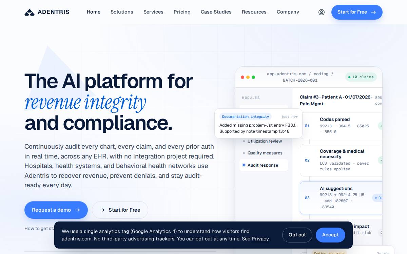The image size is (407, 254).
Task: Accept the analytics cookie notice
Action: click(330, 235)
